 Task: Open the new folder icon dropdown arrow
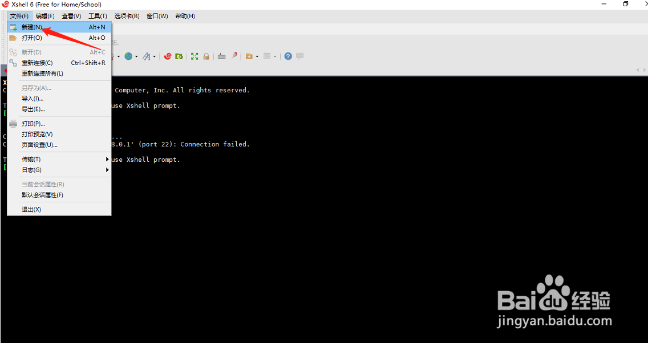click(x=257, y=56)
